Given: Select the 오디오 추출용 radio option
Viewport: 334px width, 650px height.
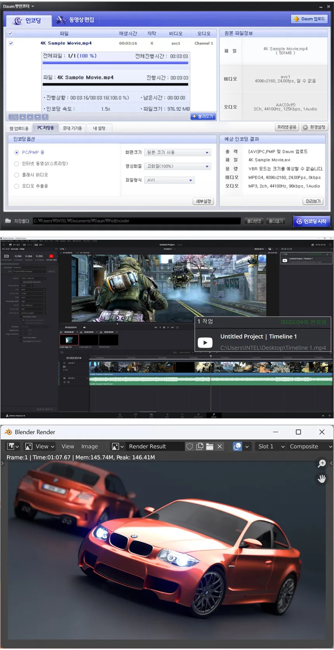Looking at the screenshot, I should point(17,186).
